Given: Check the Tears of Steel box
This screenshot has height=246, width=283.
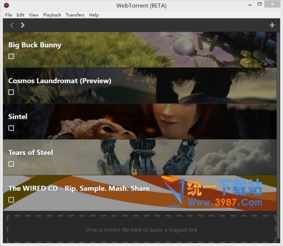Looking at the screenshot, I should [x=11, y=164].
